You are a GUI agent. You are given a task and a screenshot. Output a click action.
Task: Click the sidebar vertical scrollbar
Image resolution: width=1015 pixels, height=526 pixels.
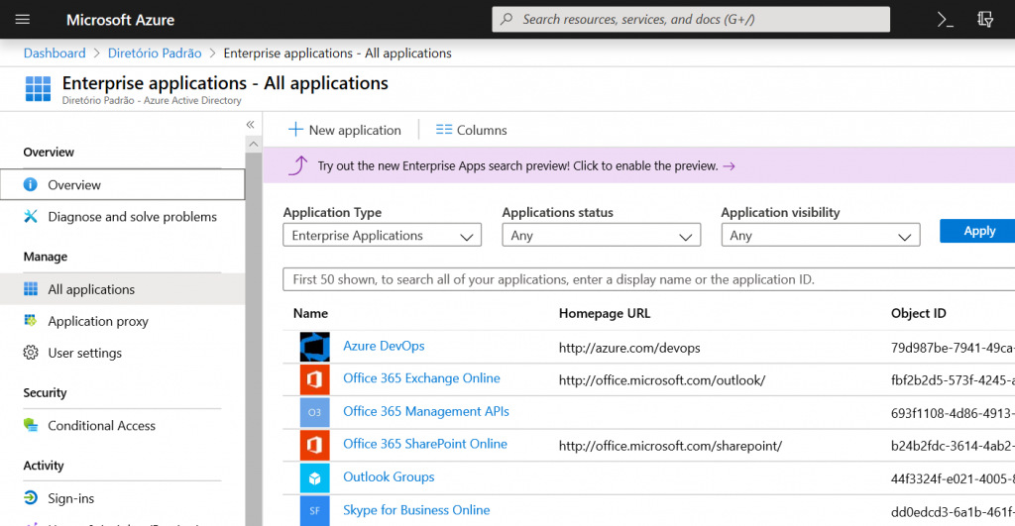(x=254, y=337)
